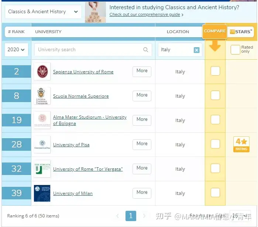Viewport: 258px width, 227px height.
Task: Click the 4 star rating badge for Pisa
Action: [241, 144]
